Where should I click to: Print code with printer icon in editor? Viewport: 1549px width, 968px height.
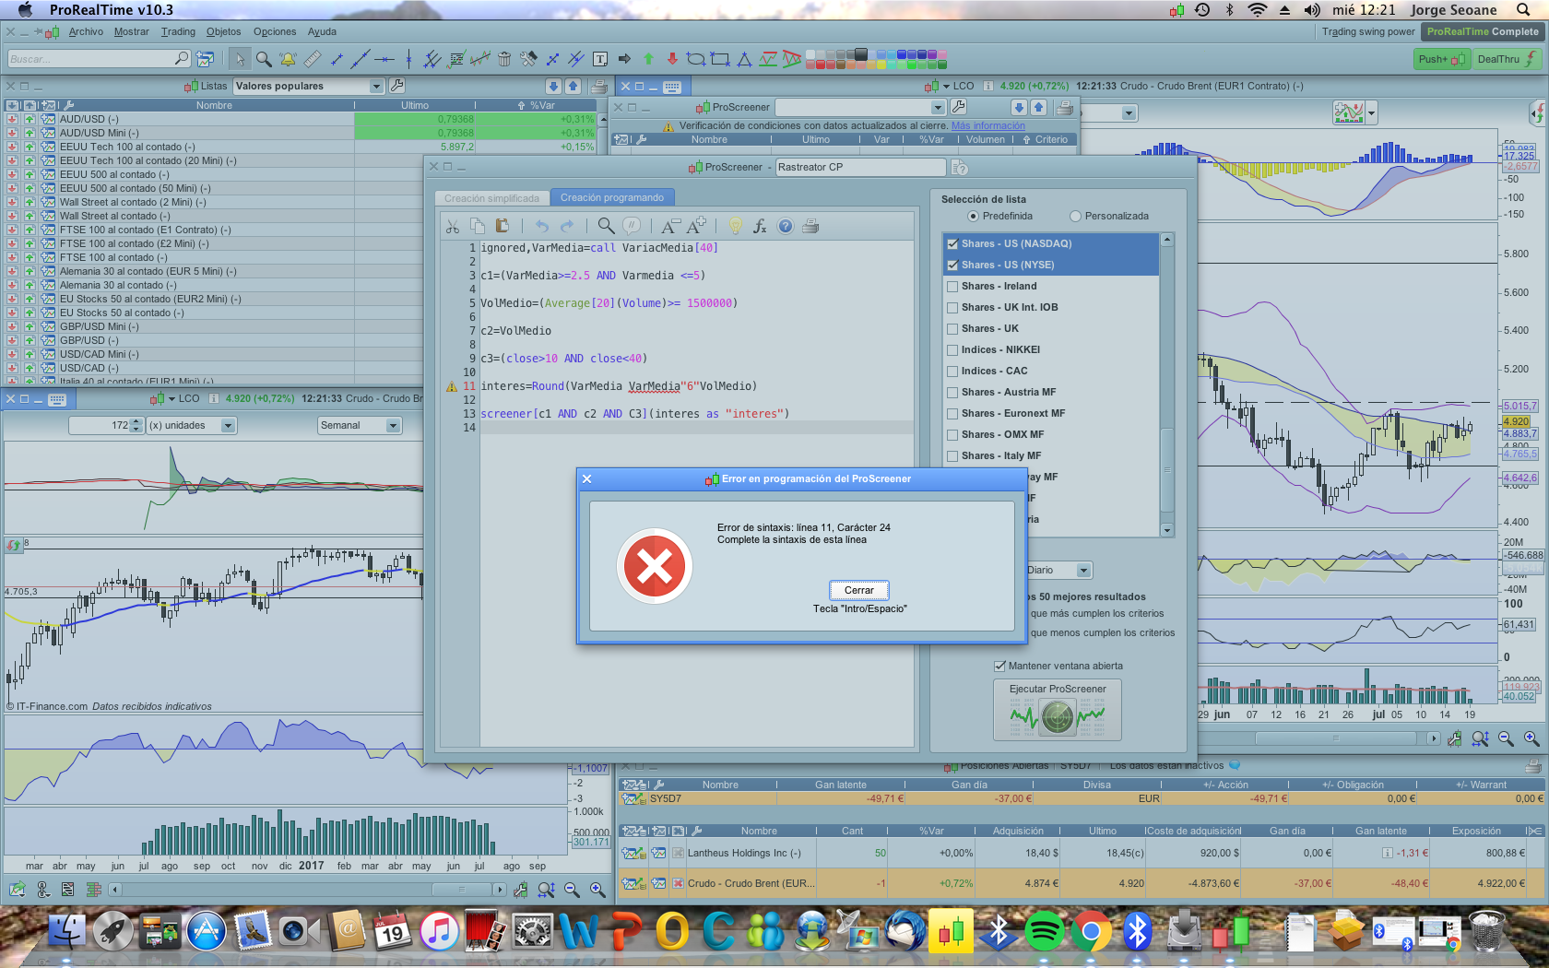(x=810, y=226)
